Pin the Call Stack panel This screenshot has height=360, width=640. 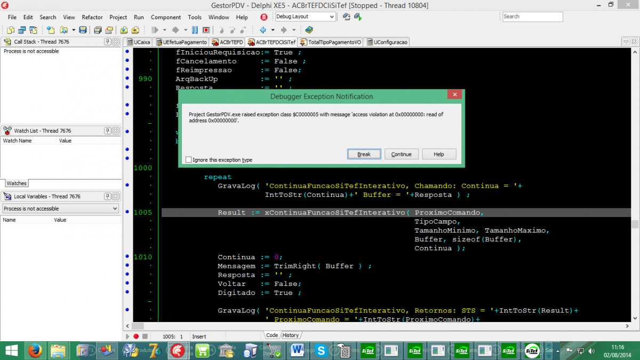tap(107, 42)
